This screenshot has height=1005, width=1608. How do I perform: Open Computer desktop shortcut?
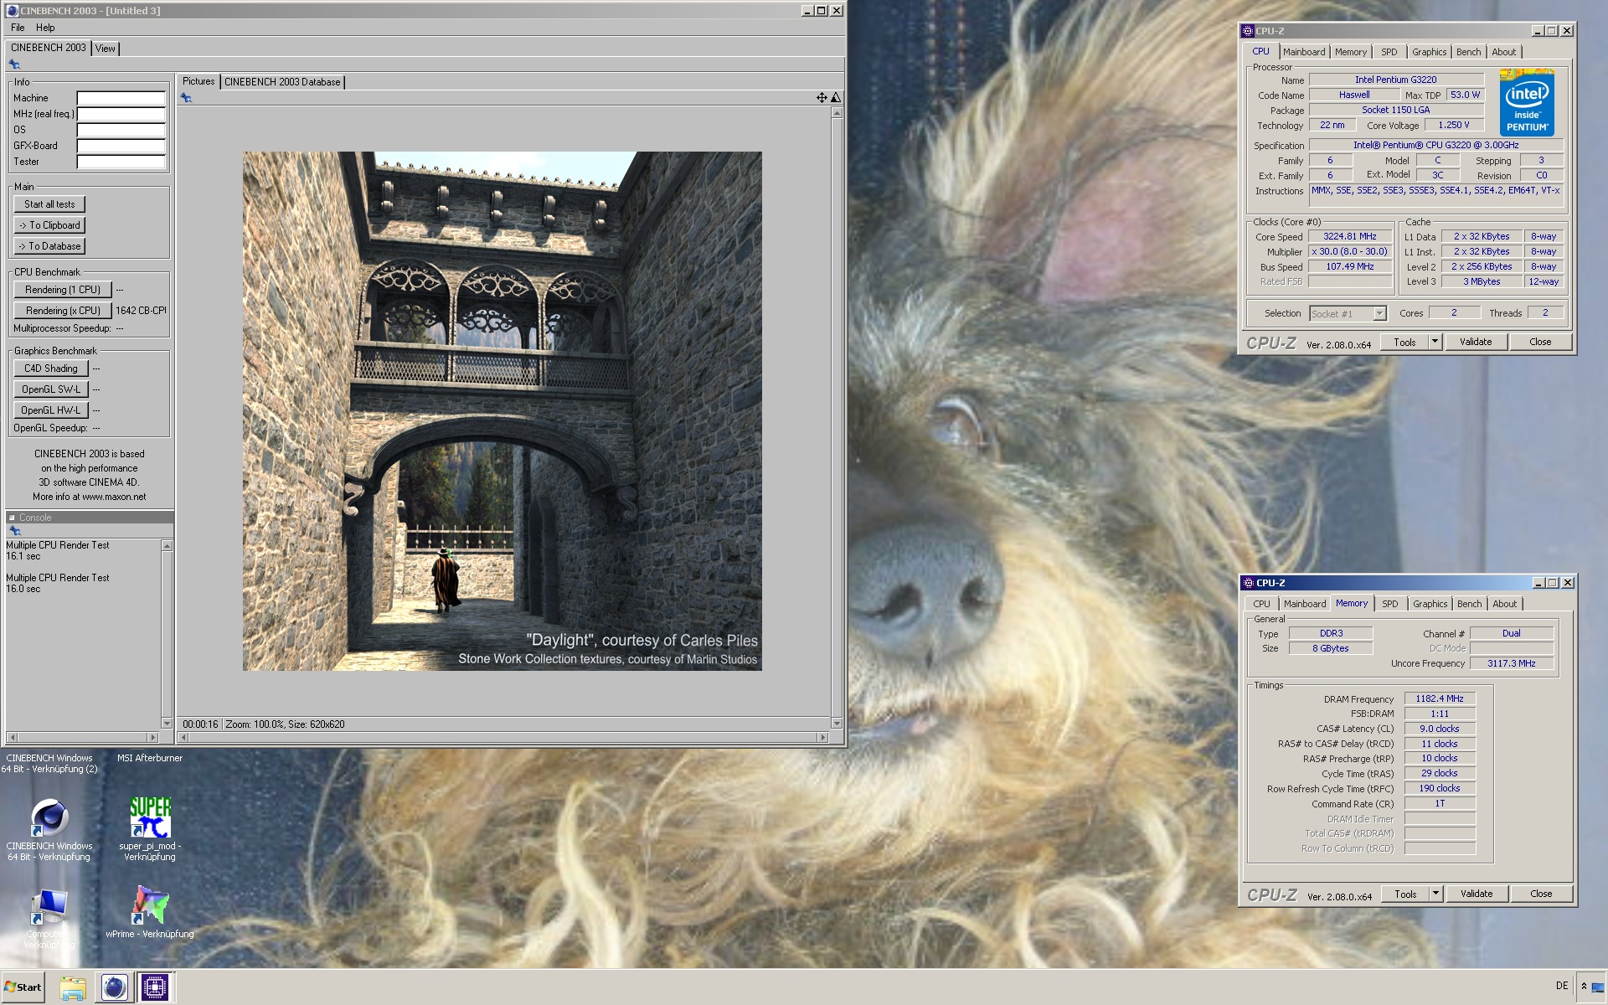coord(49,918)
